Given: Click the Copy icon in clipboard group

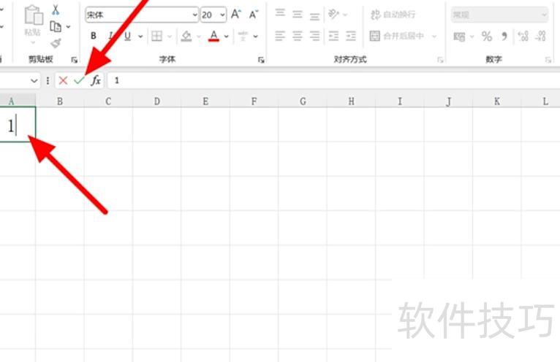Looking at the screenshot, I should 56,27.
